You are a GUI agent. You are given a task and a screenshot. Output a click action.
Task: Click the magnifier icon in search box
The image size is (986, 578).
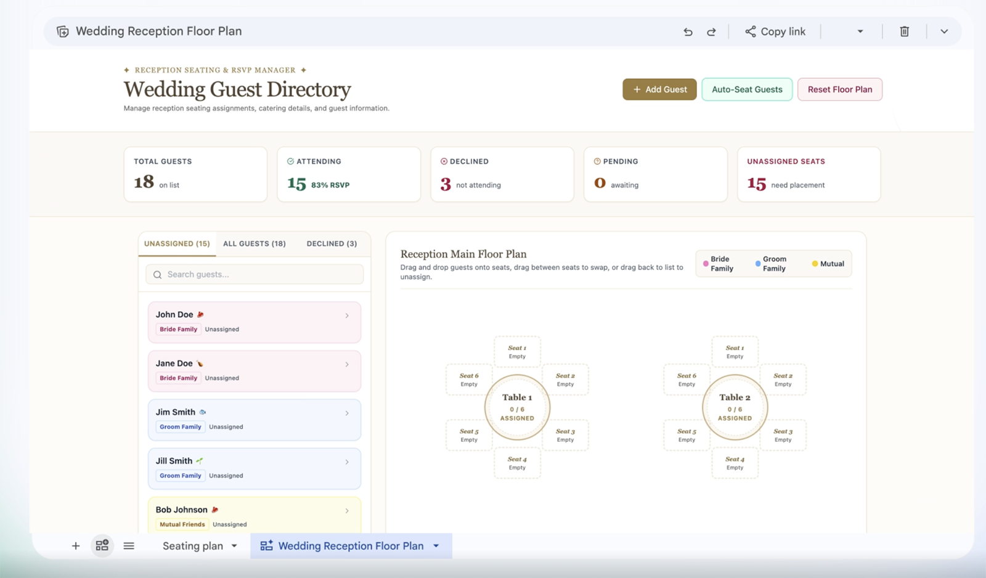click(158, 275)
